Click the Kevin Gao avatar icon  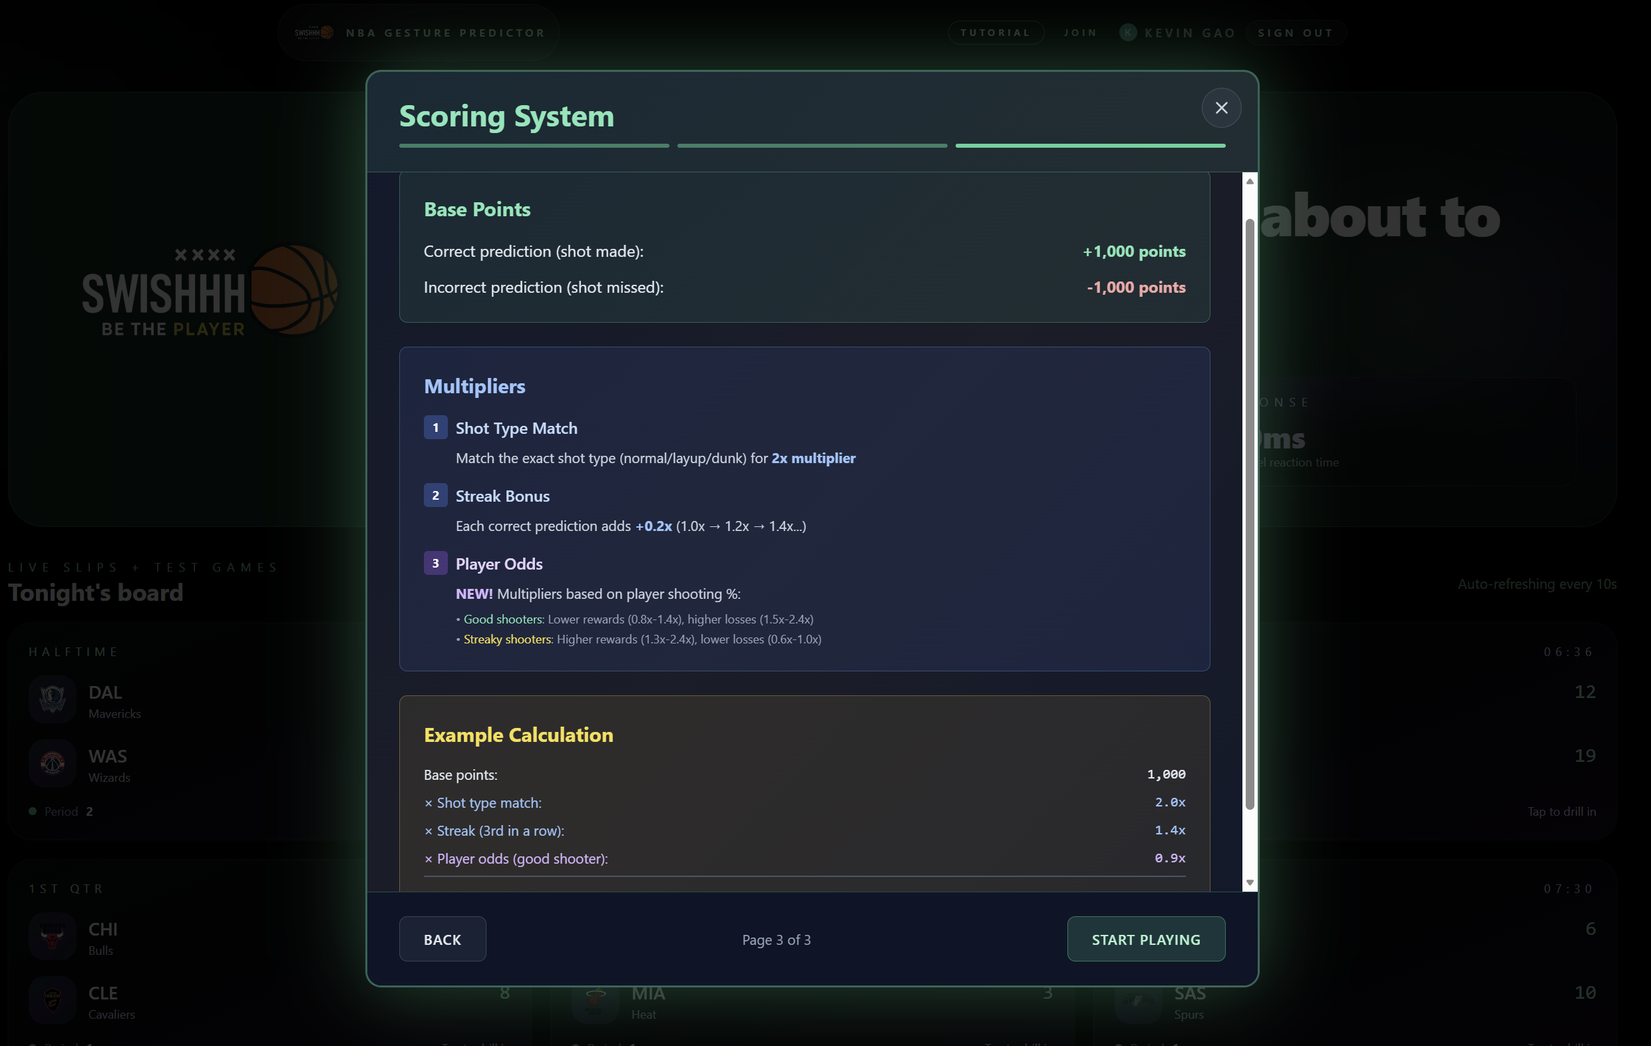1127,32
